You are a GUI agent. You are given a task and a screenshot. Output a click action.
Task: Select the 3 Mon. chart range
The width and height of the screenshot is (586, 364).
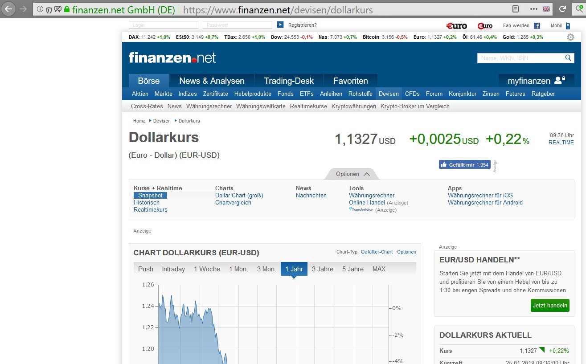click(266, 269)
